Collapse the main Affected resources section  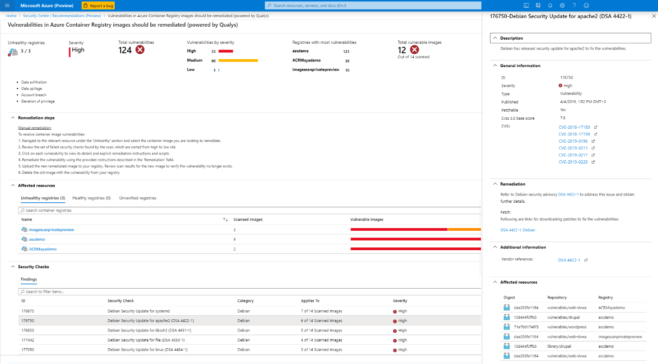(x=12, y=186)
